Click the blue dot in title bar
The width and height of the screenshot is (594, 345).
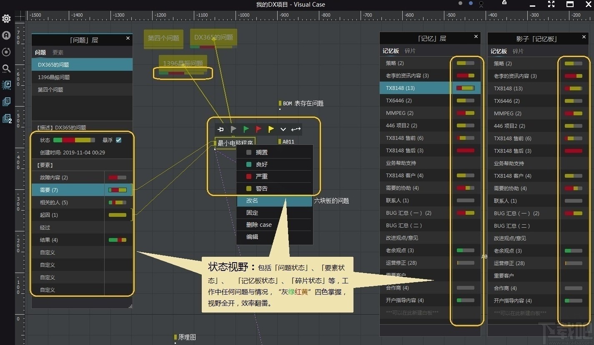[471, 3]
